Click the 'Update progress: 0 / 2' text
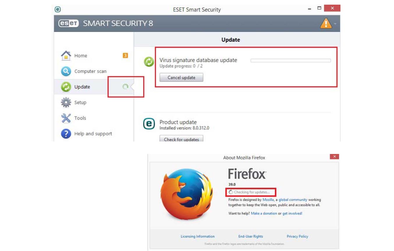The width and height of the screenshot is (394, 251). 181,66
